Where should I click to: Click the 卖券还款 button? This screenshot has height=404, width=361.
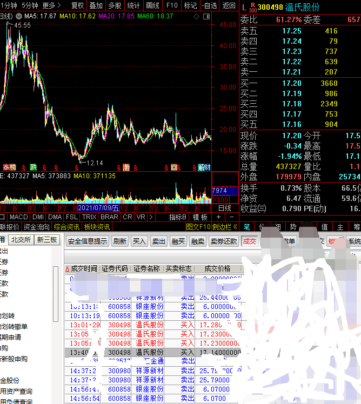[x=224, y=241]
